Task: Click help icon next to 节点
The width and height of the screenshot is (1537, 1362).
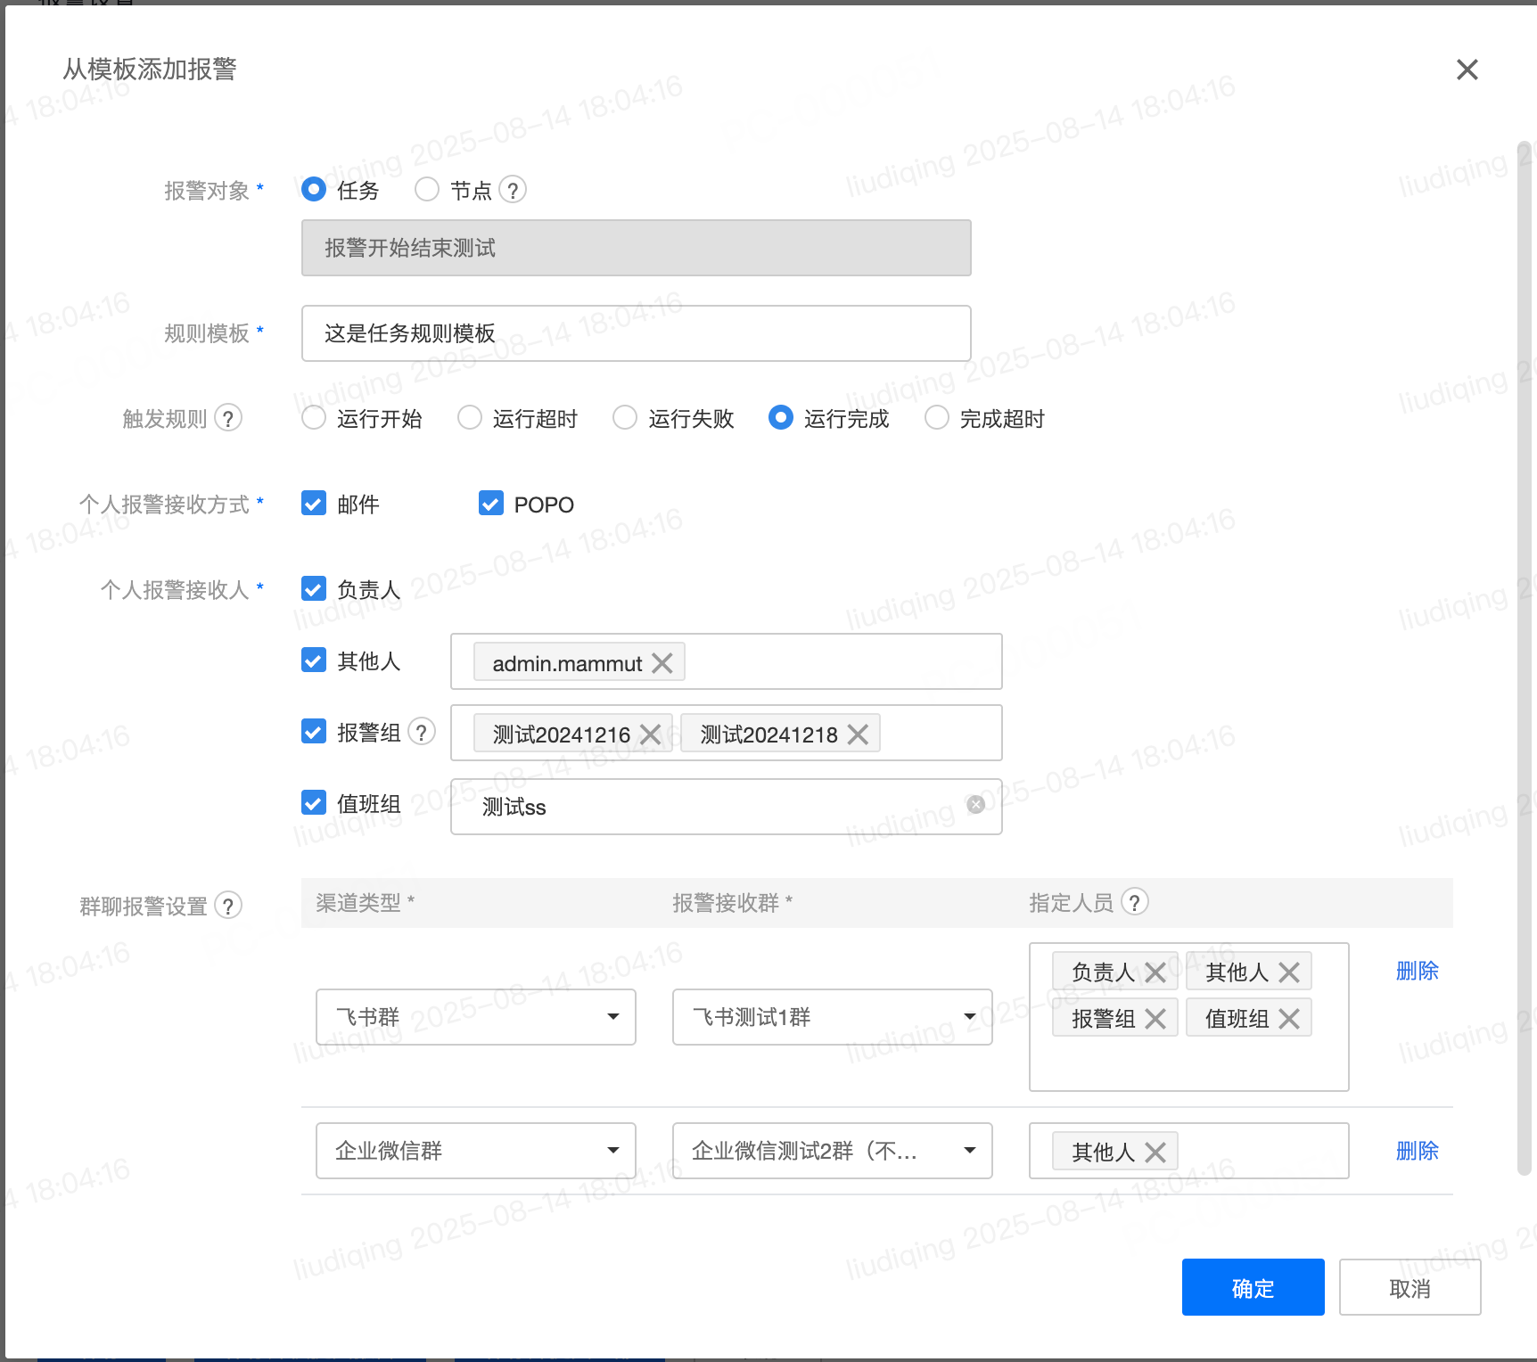Action: click(513, 190)
